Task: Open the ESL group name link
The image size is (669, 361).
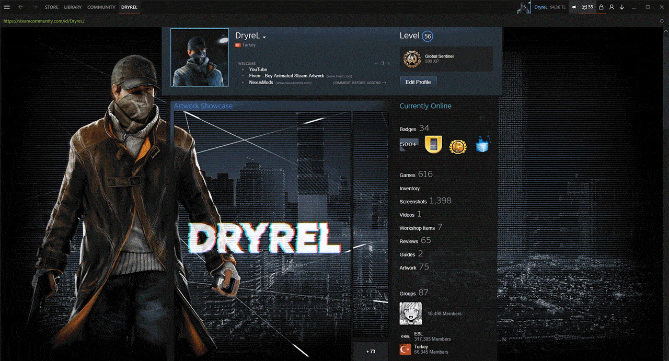Action: coord(418,333)
